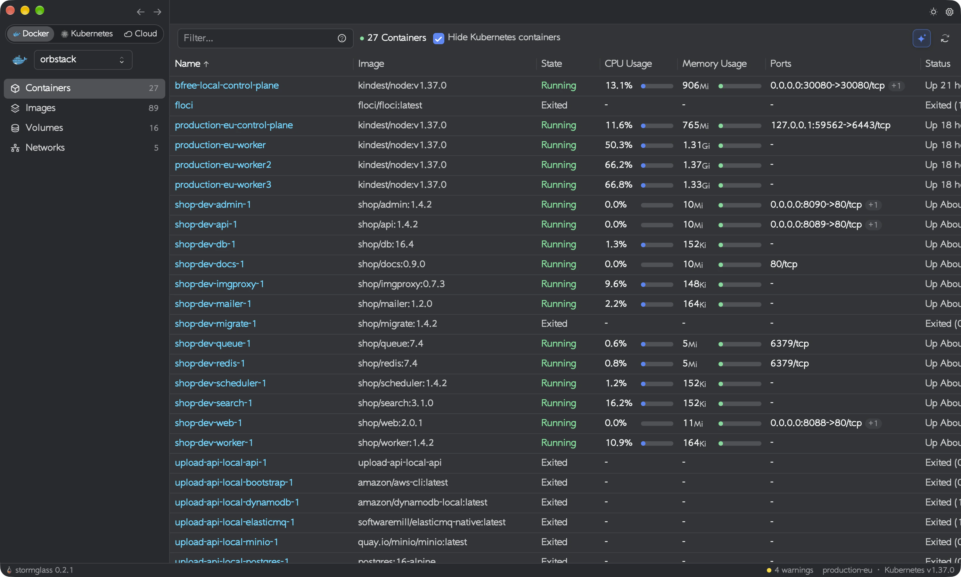The image size is (961, 577).
Task: Open the production-eu-control-plane container
Action: point(233,125)
